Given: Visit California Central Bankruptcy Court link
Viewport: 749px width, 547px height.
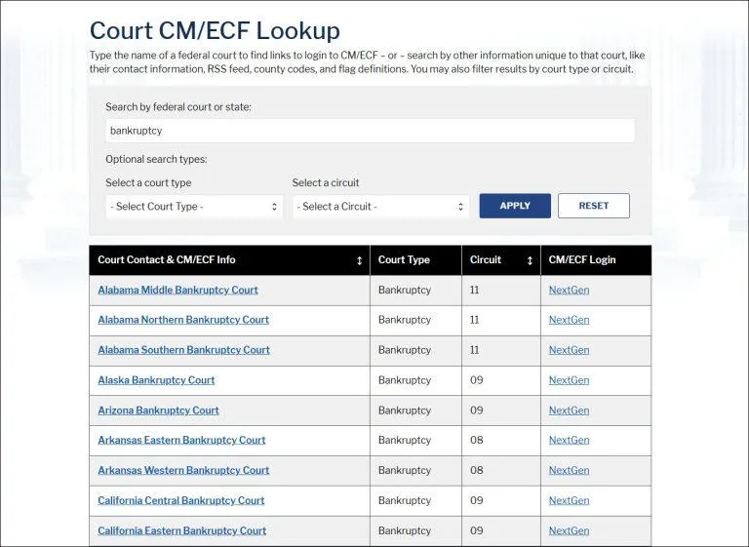Looking at the screenshot, I should click(181, 500).
